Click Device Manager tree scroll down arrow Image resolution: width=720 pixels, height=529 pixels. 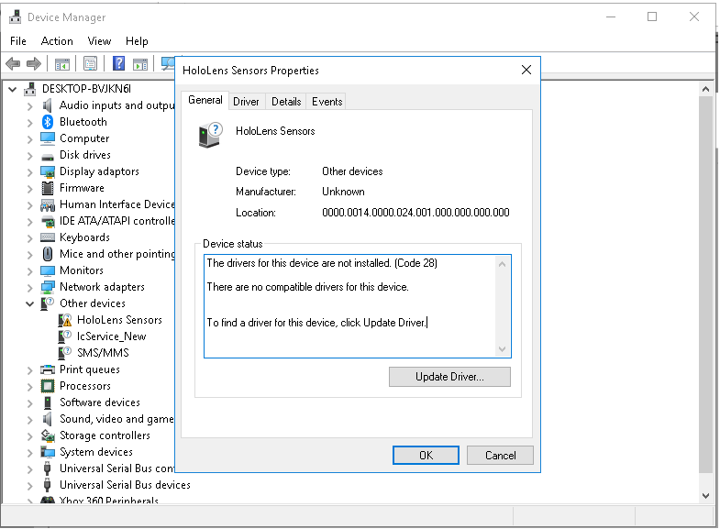click(705, 495)
